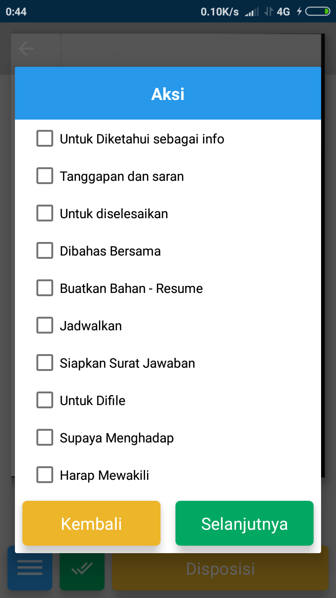Viewport: 336px width, 598px height.
Task: Enable the 'Tanggapan dan saran' checkbox
Action: pyautogui.click(x=45, y=176)
